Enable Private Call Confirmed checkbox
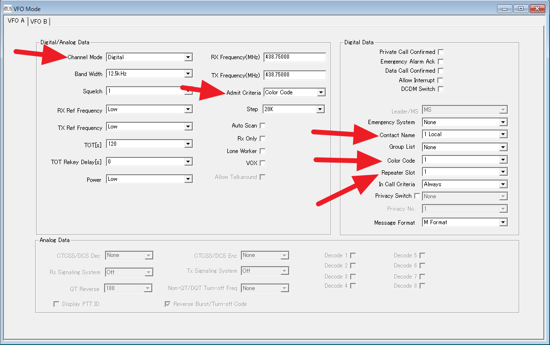This screenshot has height=345, width=550. pyautogui.click(x=441, y=52)
